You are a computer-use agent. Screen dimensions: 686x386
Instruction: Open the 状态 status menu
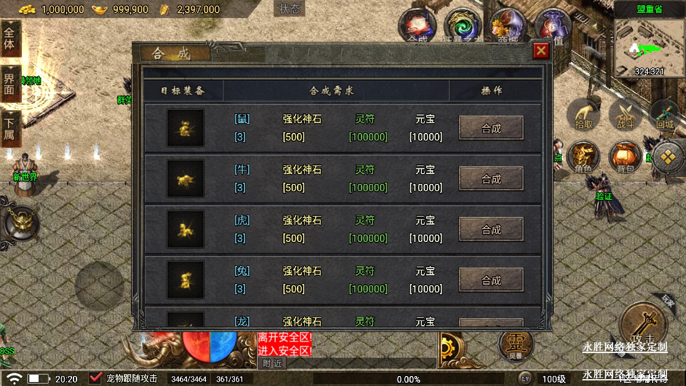click(289, 9)
